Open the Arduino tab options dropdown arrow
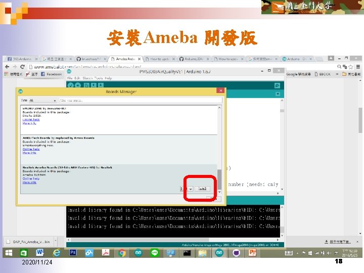 (x=278, y=94)
